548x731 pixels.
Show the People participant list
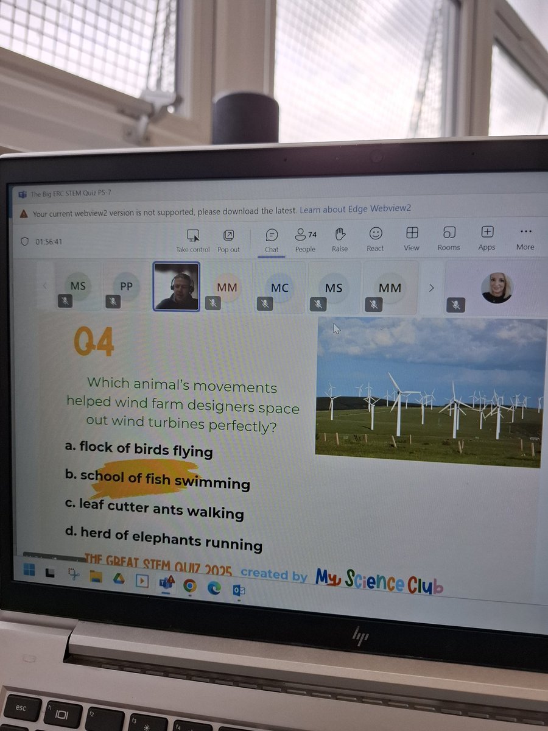point(306,241)
